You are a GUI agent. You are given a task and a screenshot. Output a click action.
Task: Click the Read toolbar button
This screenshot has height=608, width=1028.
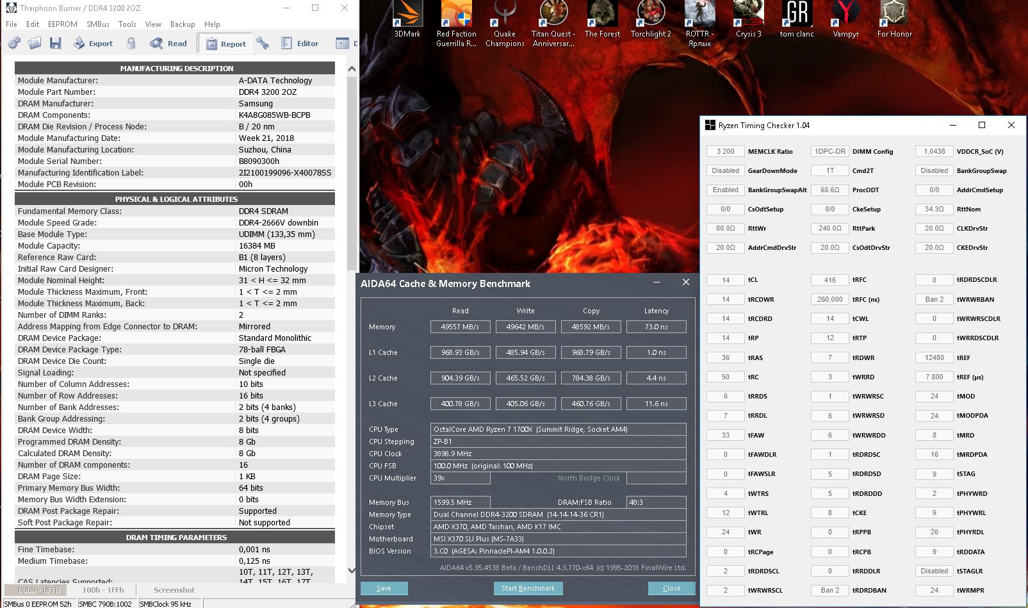pos(168,43)
